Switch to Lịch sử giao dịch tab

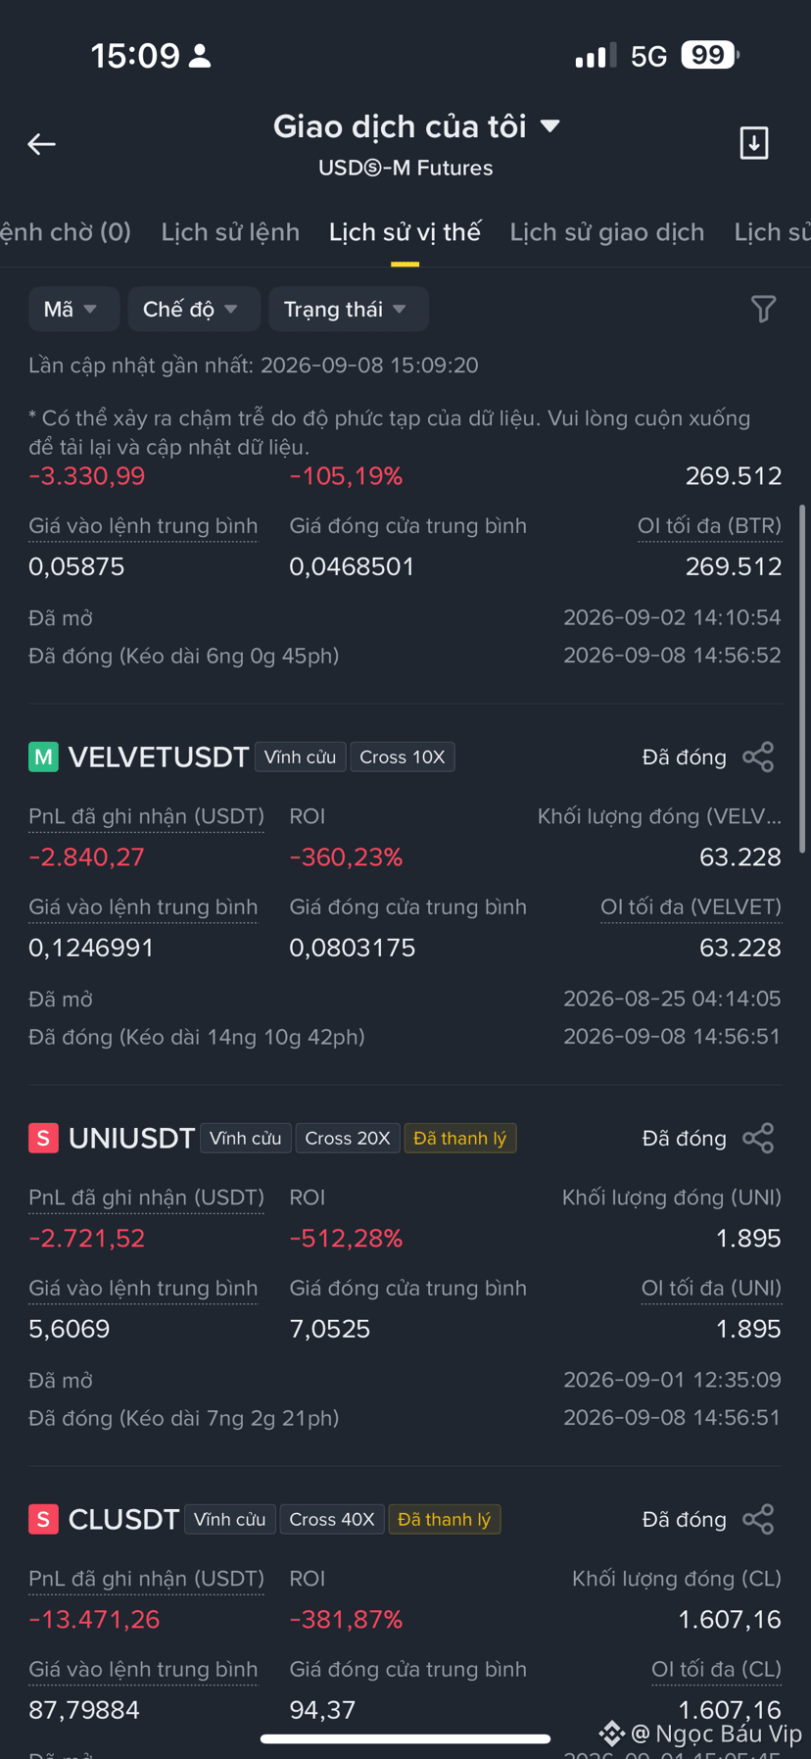pos(607,232)
